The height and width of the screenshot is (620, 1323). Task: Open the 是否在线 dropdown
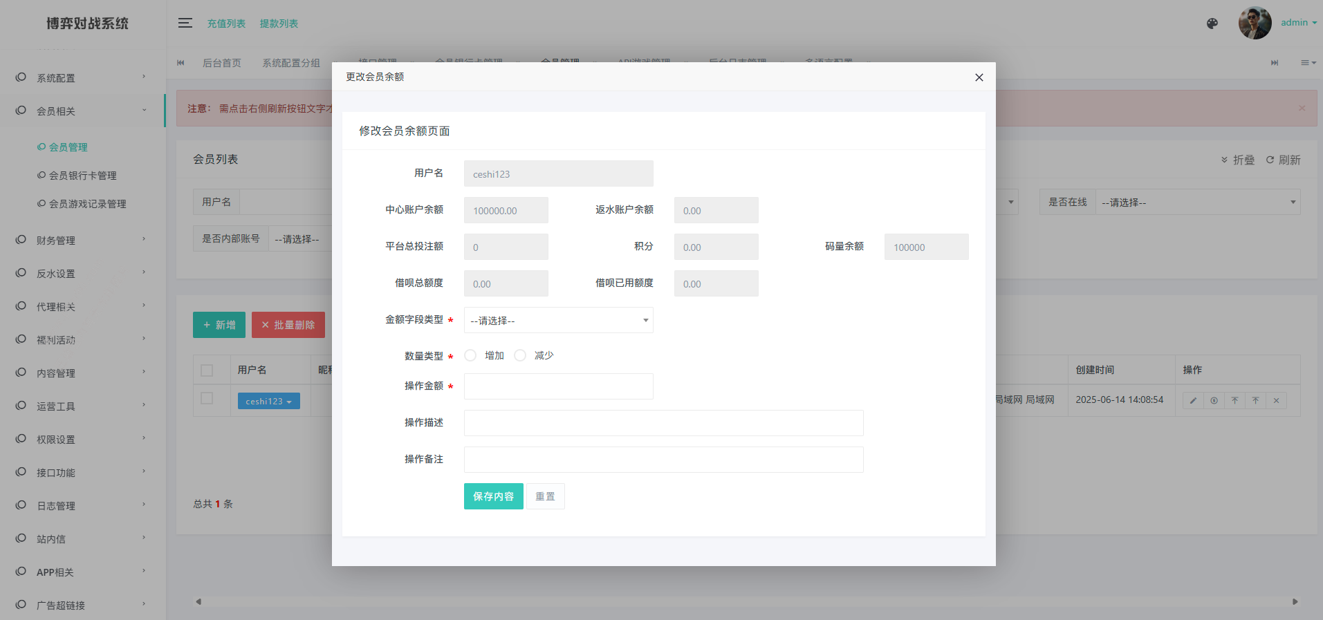click(x=1197, y=203)
